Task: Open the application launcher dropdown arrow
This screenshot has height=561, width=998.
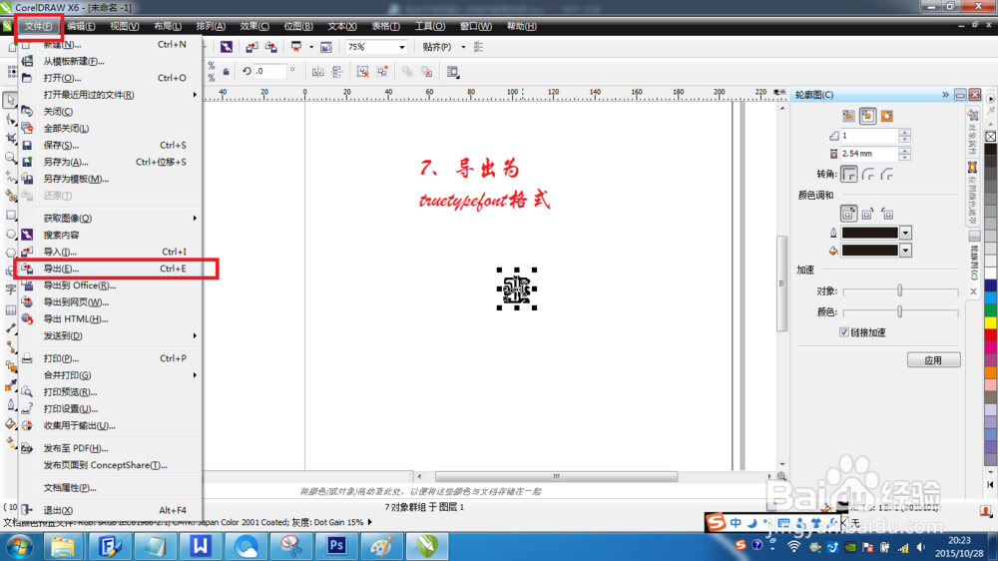Action: [x=311, y=47]
